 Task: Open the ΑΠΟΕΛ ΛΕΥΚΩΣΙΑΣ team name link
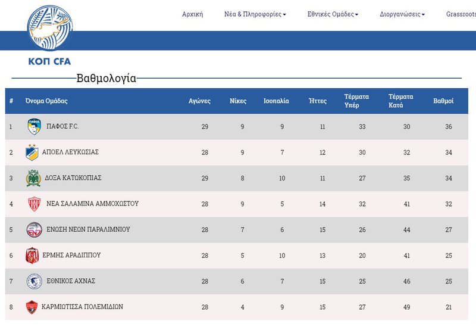(x=70, y=152)
